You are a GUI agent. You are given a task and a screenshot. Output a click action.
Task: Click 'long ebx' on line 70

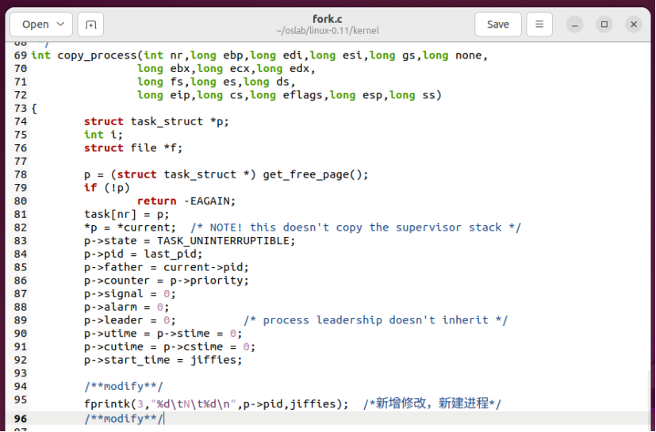coord(163,69)
